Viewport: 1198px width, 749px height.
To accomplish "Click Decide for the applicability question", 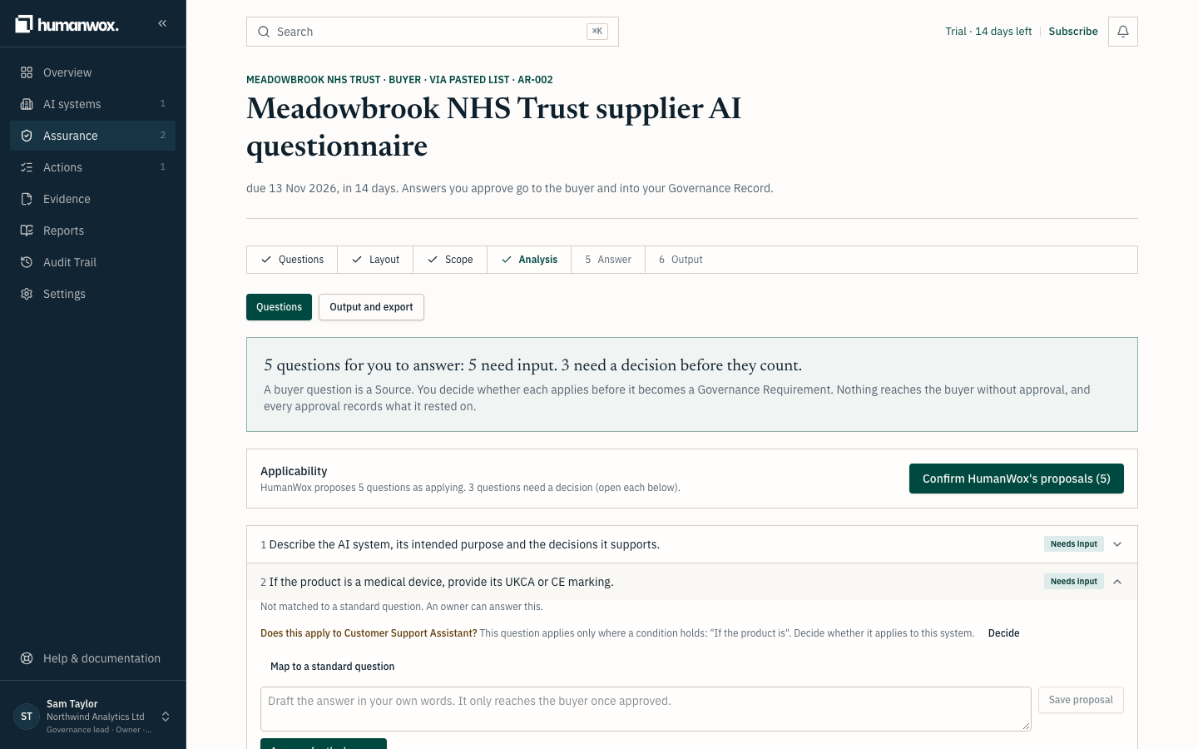I will click(x=1003, y=633).
